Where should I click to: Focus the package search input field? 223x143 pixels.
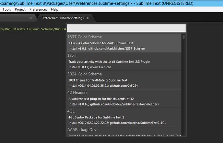tap(126, 28)
